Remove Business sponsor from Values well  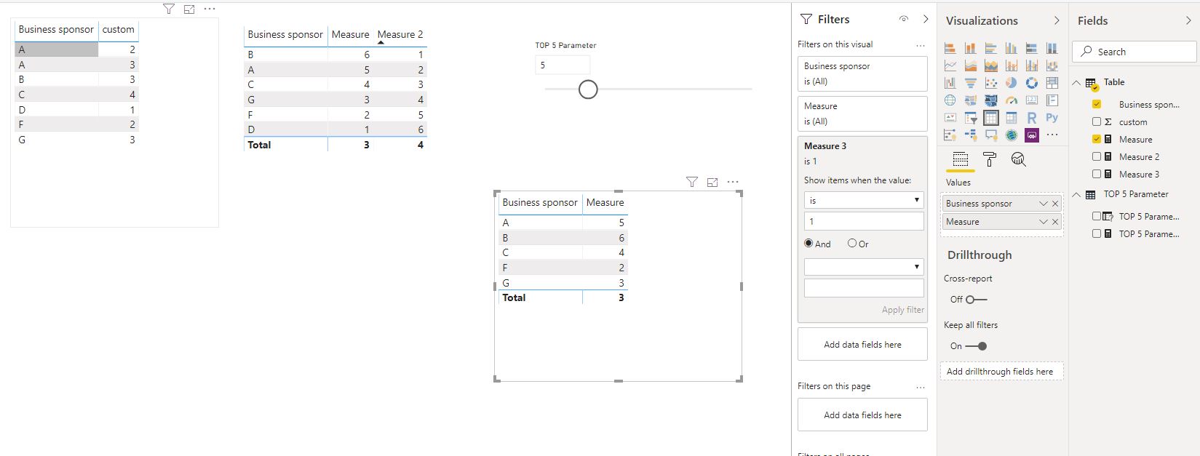coord(1055,204)
